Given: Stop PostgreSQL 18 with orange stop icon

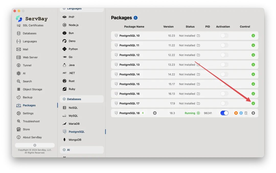Looking at the screenshot, I should [x=236, y=113].
